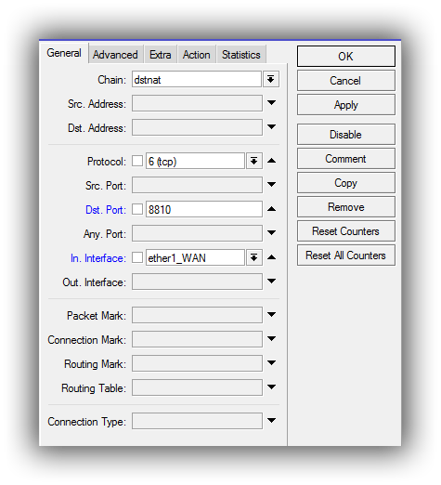The width and height of the screenshot is (441, 485).
Task: Open the In. Interface dropdown list
Action: tap(254, 257)
